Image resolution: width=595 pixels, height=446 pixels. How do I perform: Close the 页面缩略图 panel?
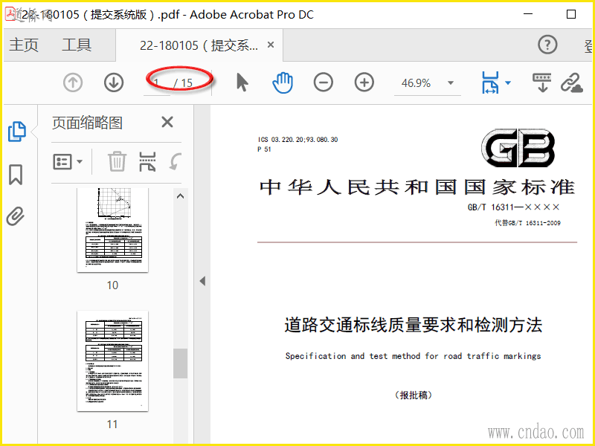point(167,122)
